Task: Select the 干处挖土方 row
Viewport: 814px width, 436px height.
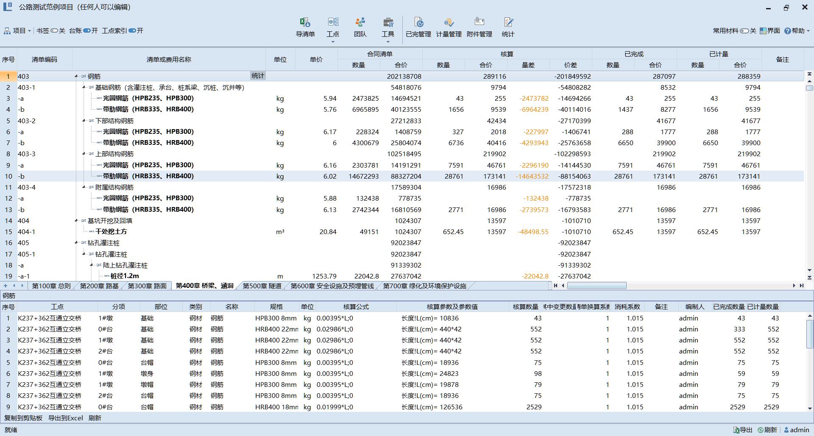Action: coord(402,232)
